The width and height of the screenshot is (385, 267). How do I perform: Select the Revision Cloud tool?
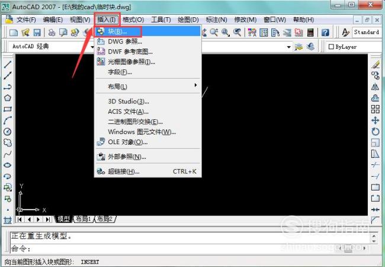[x=8, y=142]
